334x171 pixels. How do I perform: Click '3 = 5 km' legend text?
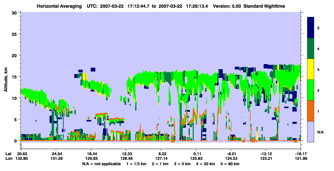182,164
